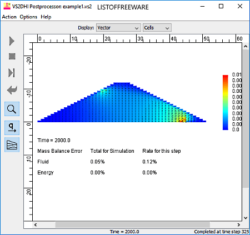
Task: Open the Options menu
Action: [28, 17]
